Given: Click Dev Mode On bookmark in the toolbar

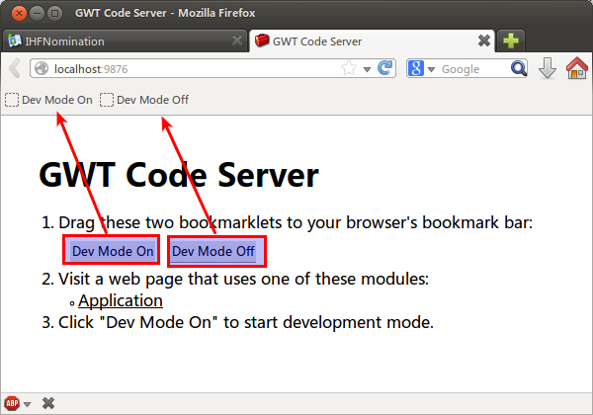Looking at the screenshot, I should tap(48, 100).
